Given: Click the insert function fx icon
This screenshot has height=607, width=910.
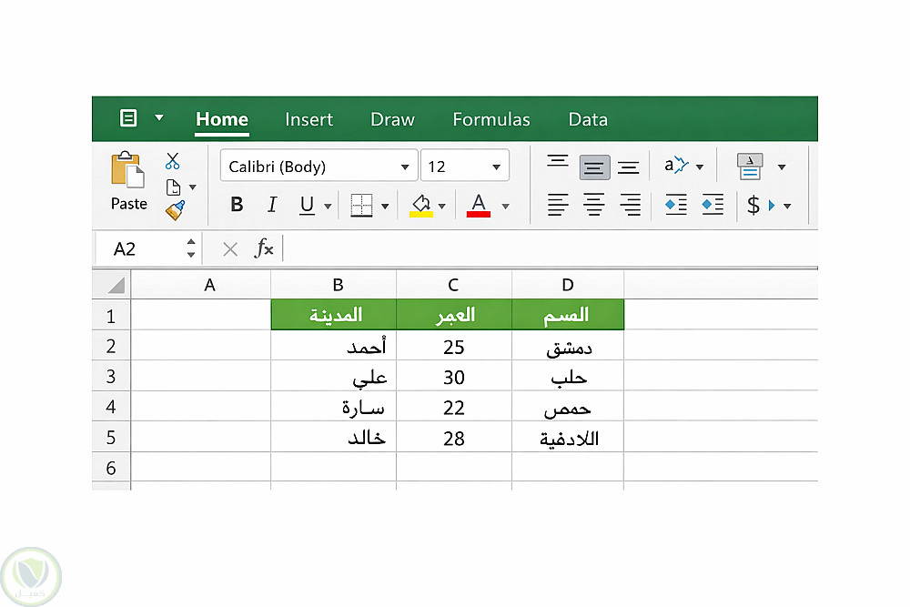Looking at the screenshot, I should [x=264, y=248].
